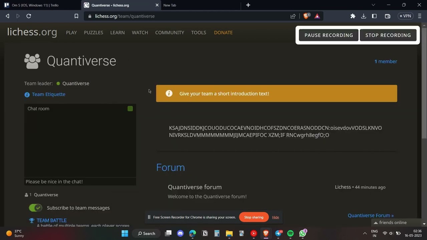Open the Team Etiquette link
The image size is (427, 240).
tap(49, 94)
